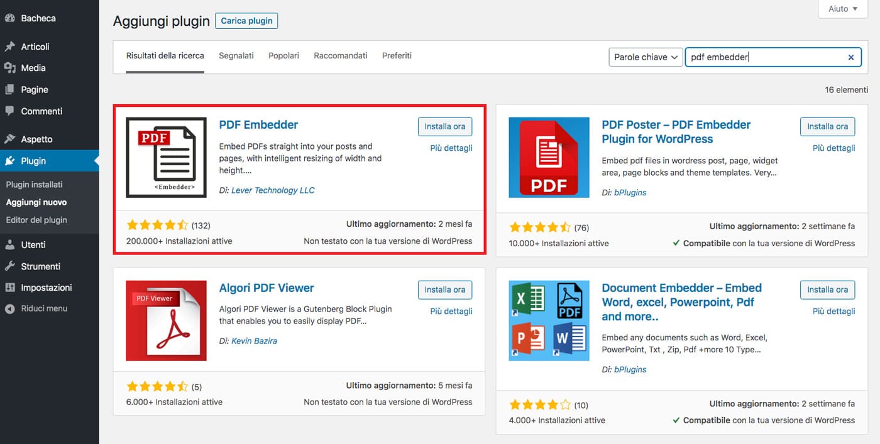Image resolution: width=880 pixels, height=444 pixels.
Task: Click the Document Embedder plugin thumbnail
Action: (549, 321)
